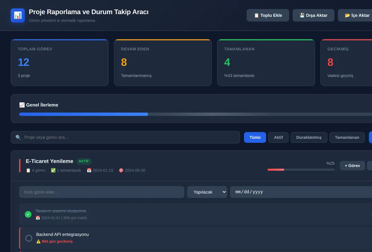Click the clipboard icon on Toplu Ekle
The height and width of the screenshot is (252, 372).
256,15
